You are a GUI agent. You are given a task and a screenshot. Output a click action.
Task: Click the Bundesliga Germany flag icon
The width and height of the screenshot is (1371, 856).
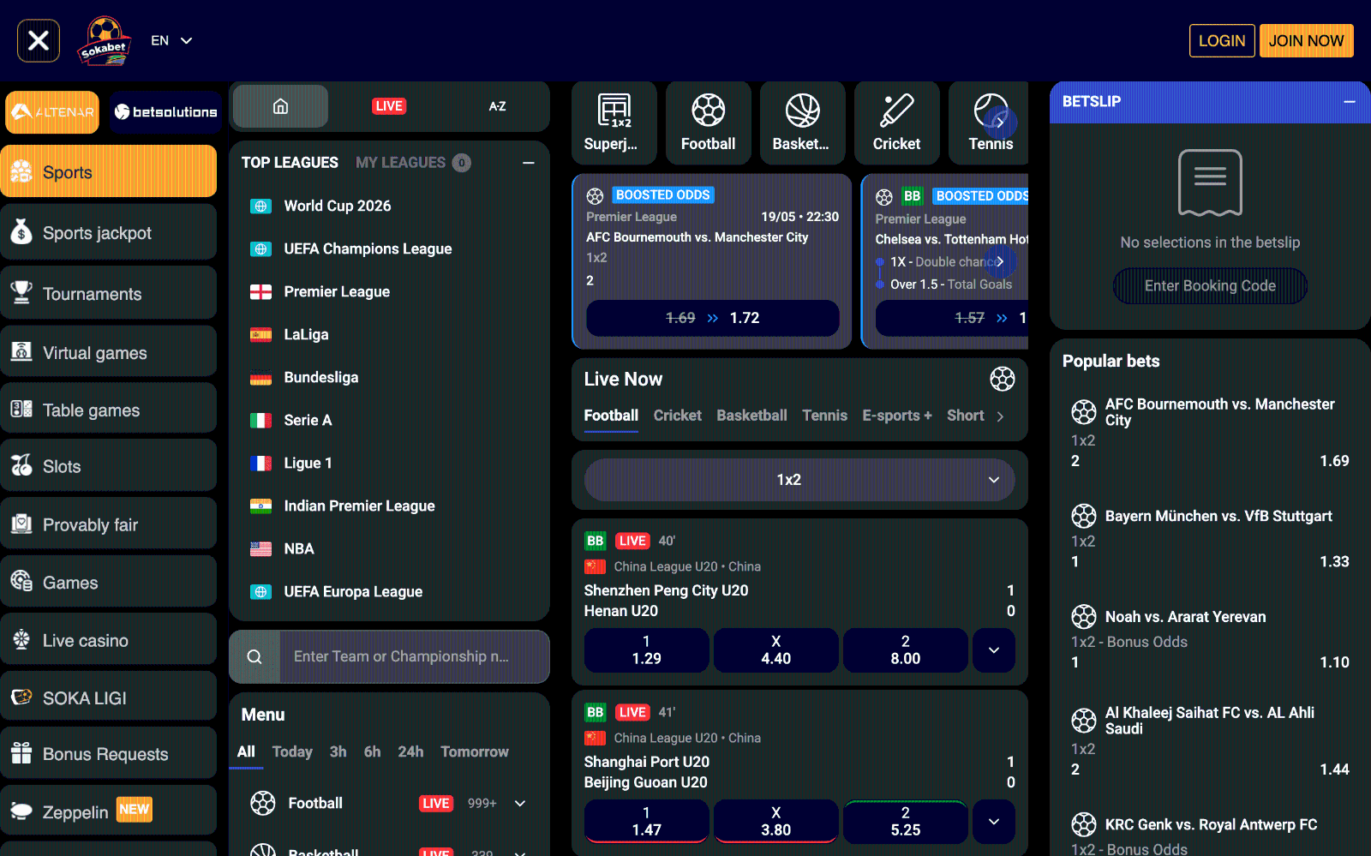pos(260,378)
